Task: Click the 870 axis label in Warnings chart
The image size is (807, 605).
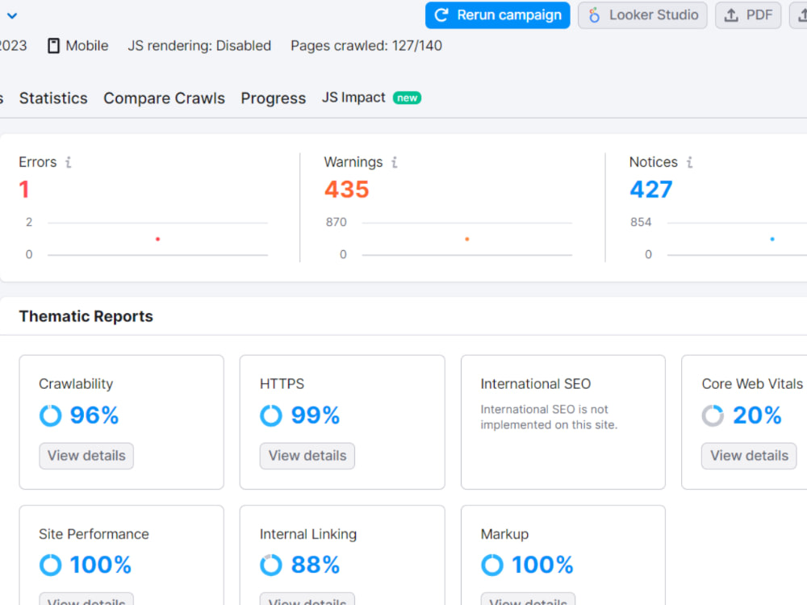Action: [x=336, y=223]
